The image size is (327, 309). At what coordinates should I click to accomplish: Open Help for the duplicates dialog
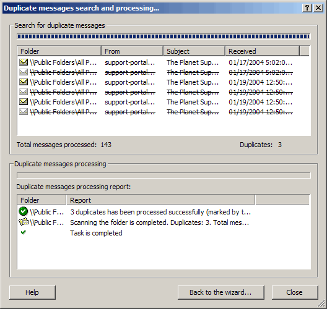32,292
